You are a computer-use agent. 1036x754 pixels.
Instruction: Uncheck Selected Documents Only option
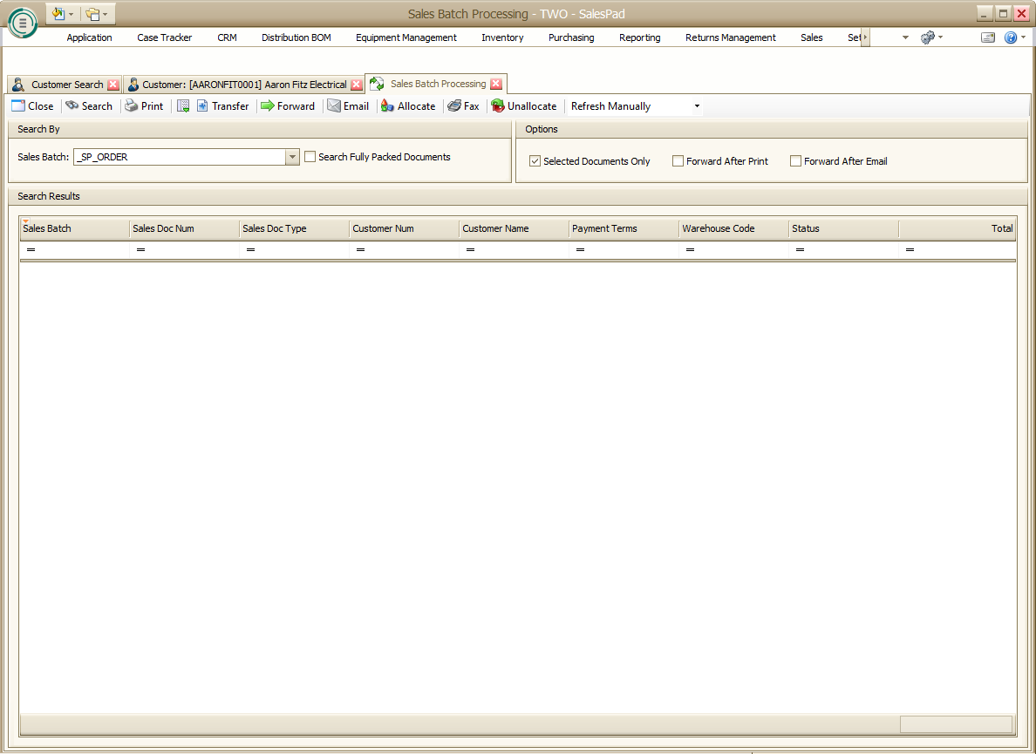click(x=535, y=161)
